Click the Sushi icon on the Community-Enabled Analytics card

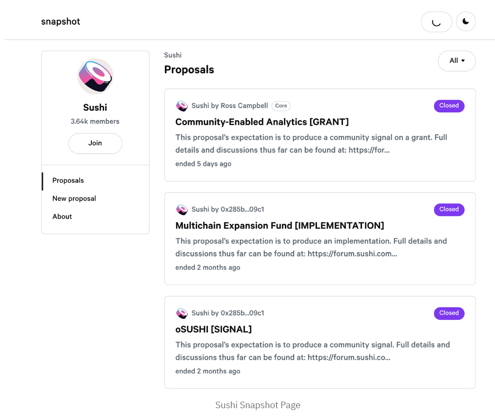pyautogui.click(x=182, y=106)
